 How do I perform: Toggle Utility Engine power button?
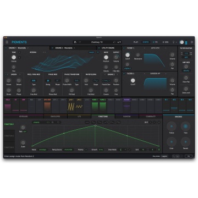(x=99, y=48)
